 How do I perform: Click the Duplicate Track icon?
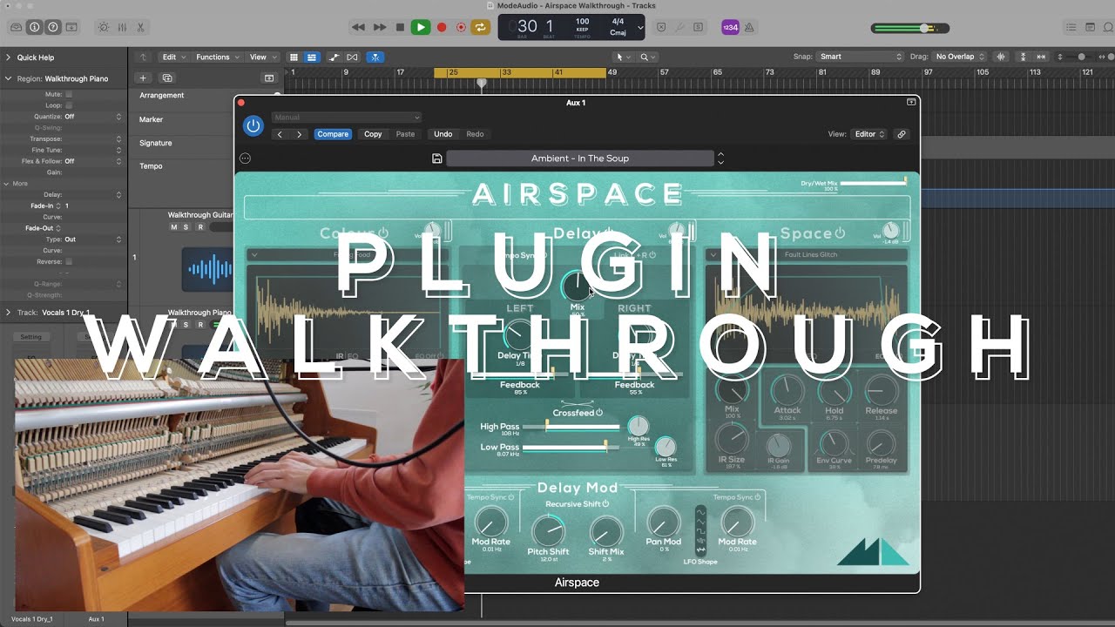coord(168,78)
